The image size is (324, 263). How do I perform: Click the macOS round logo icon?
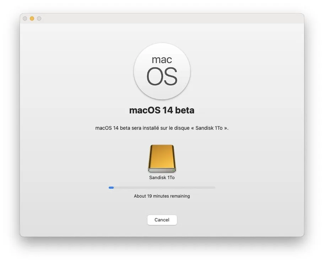162,71
